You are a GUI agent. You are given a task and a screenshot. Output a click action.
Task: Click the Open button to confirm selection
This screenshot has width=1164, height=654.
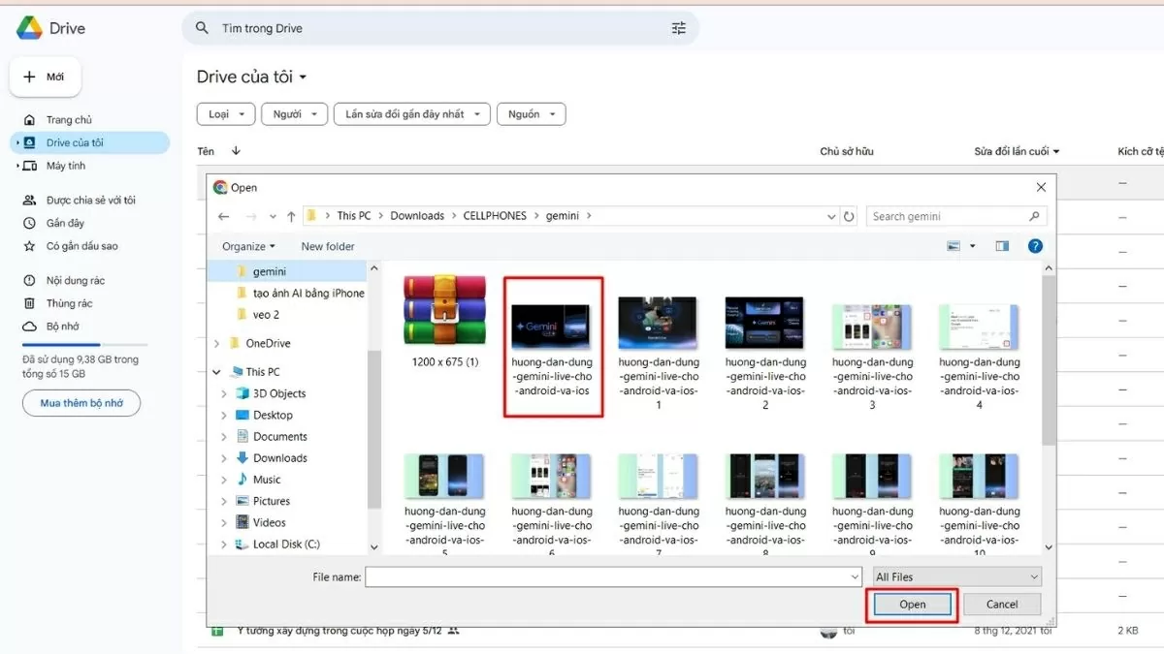(910, 604)
